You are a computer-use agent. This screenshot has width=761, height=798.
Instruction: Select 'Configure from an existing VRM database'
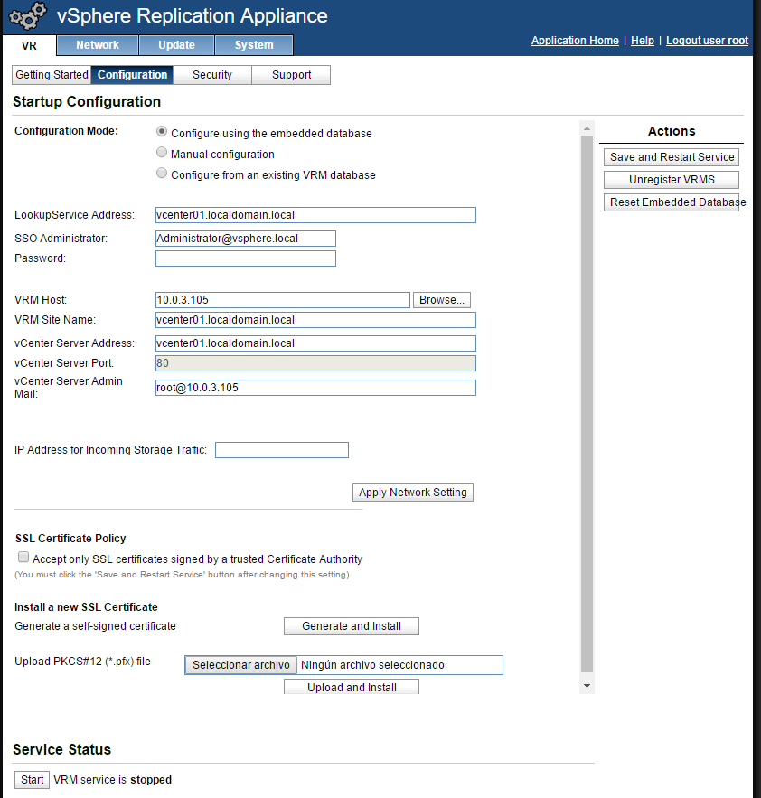(162, 174)
